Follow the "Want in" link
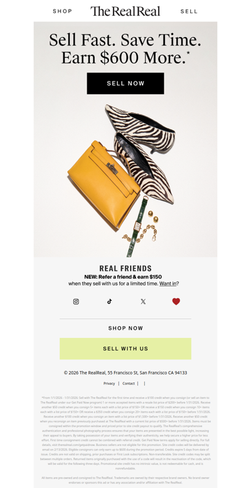Screen dimensions: 251x488 point(168,283)
